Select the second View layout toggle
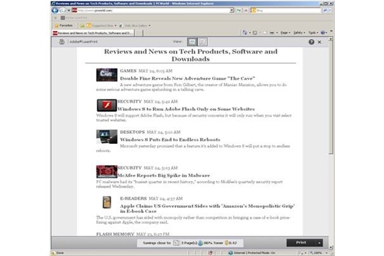The height and width of the screenshot is (256, 384). 203,42
